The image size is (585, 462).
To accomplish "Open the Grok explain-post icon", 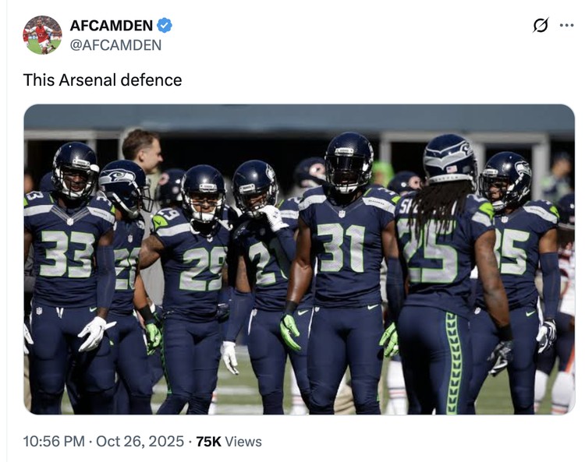I will (540, 26).
